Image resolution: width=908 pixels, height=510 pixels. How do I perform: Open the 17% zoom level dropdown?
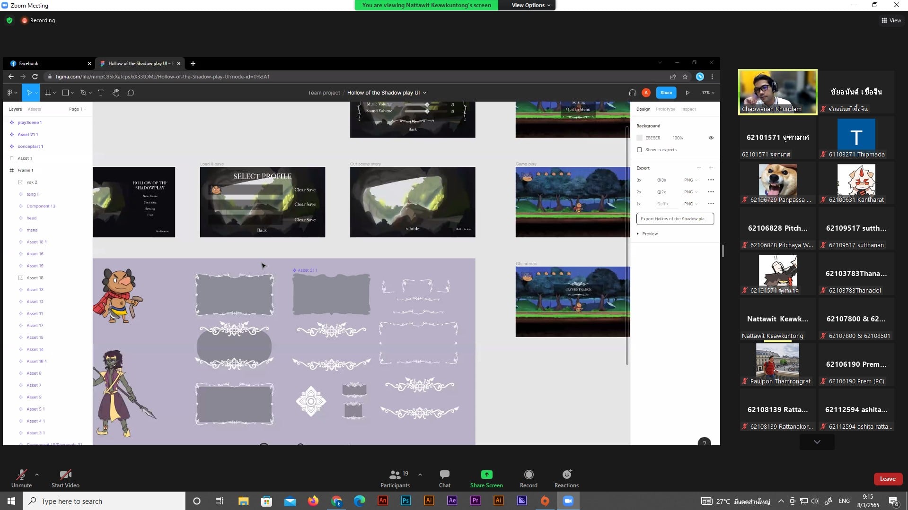pos(708,93)
